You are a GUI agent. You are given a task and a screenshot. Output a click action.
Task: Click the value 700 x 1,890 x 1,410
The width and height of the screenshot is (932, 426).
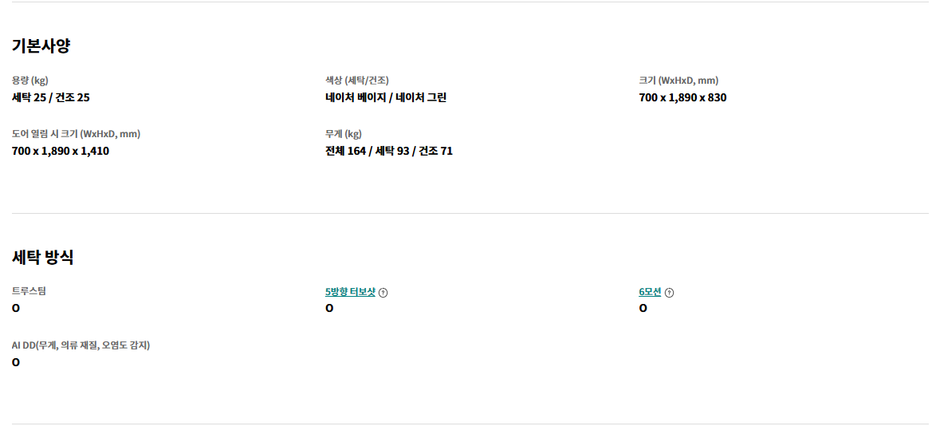pos(61,151)
